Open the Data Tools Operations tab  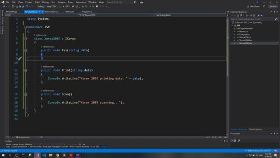pos(16,147)
